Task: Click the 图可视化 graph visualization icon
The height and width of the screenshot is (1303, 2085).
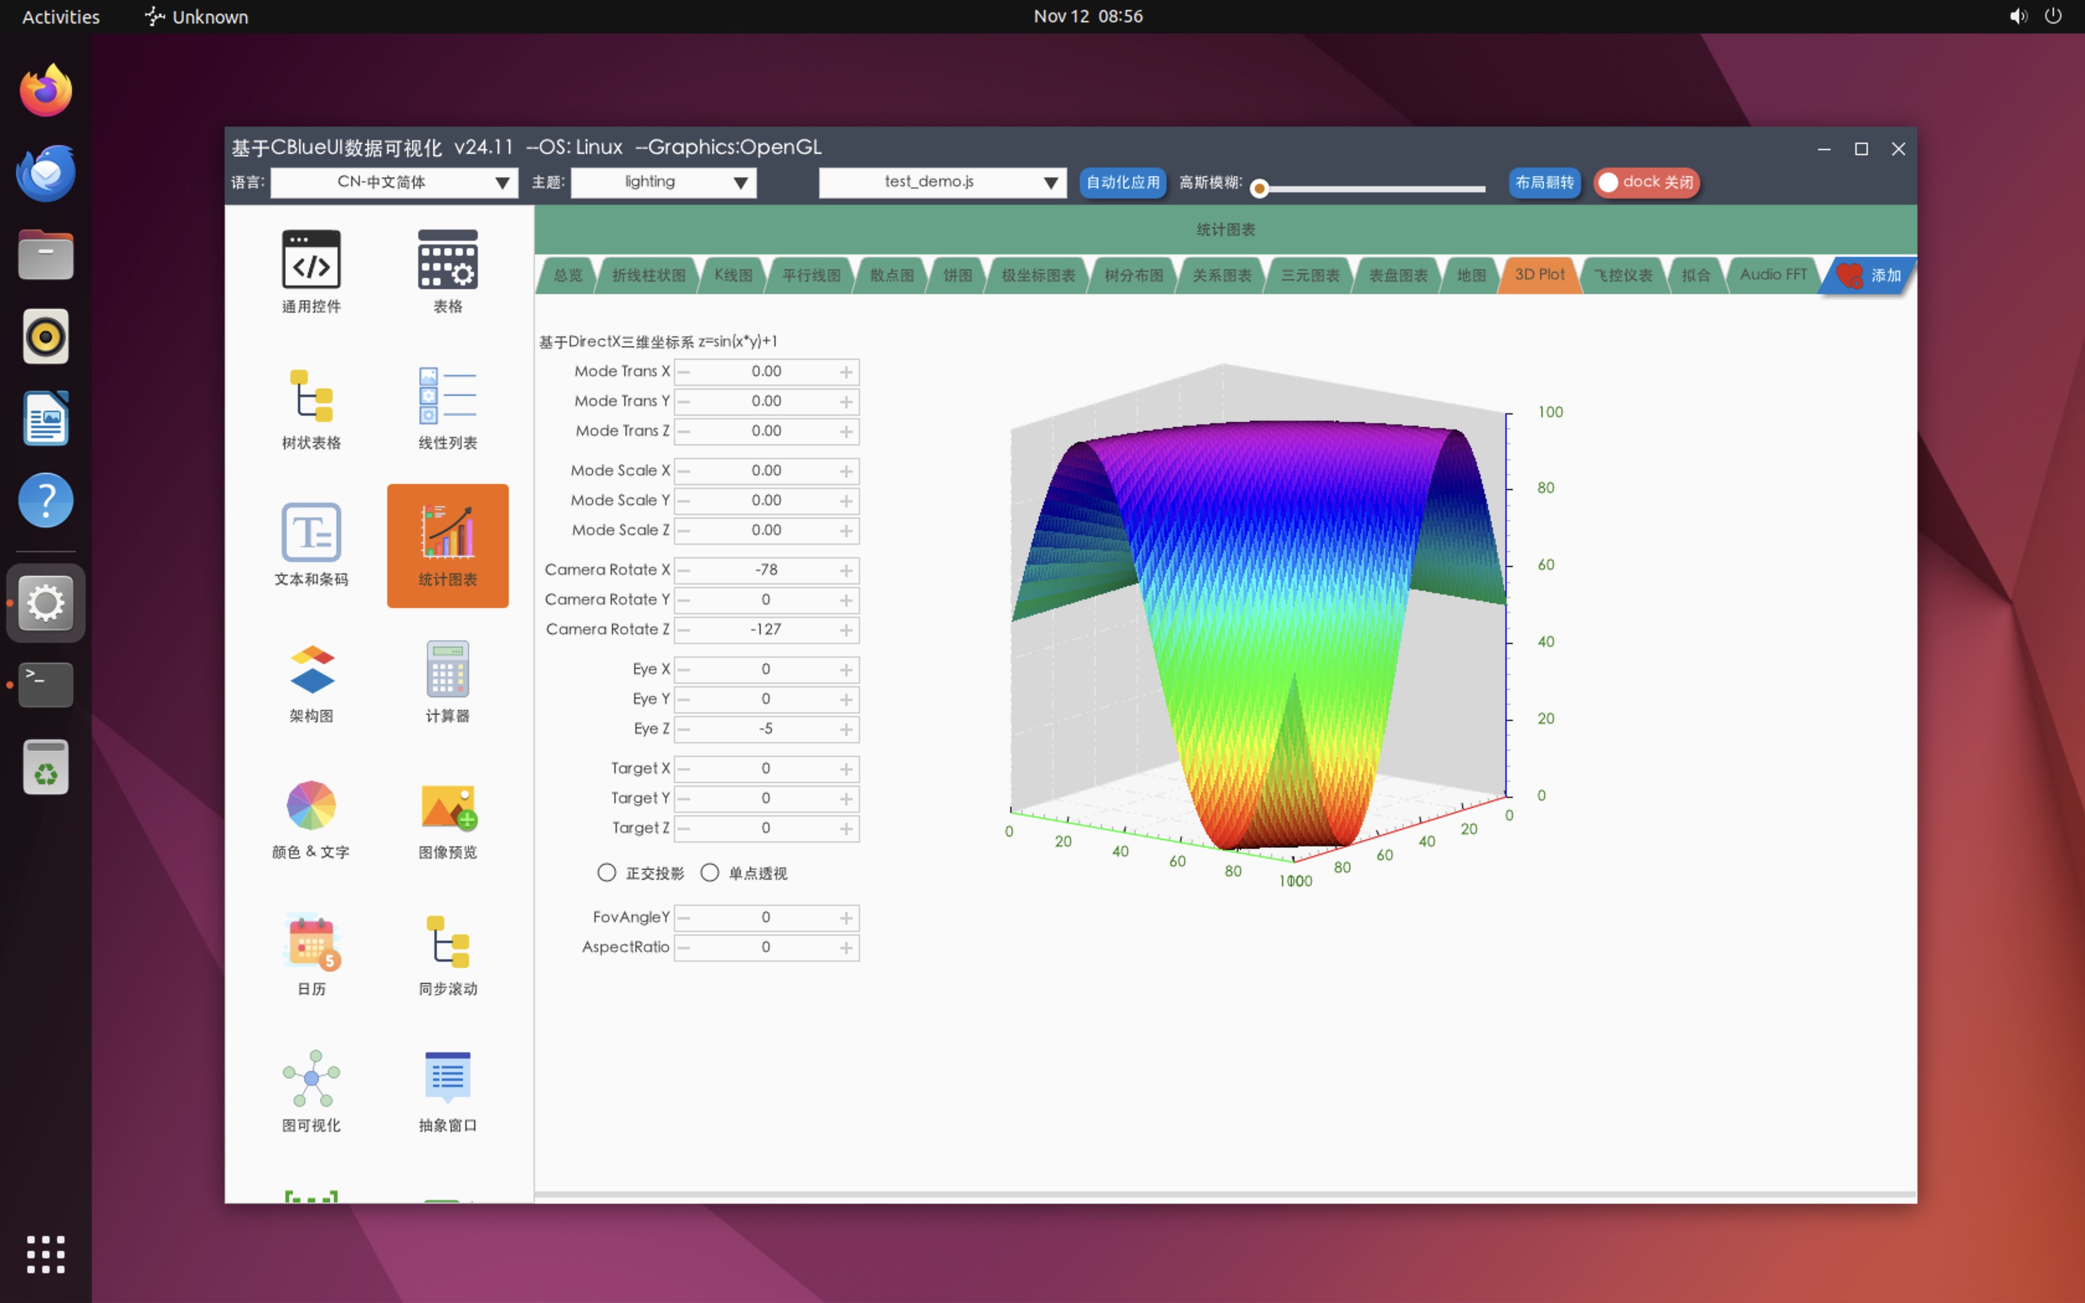Action: (311, 1078)
